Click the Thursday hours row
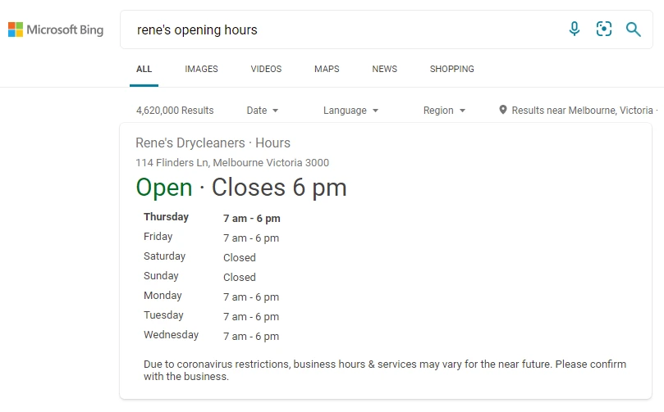Screen dimensions: 664x412 click(212, 218)
